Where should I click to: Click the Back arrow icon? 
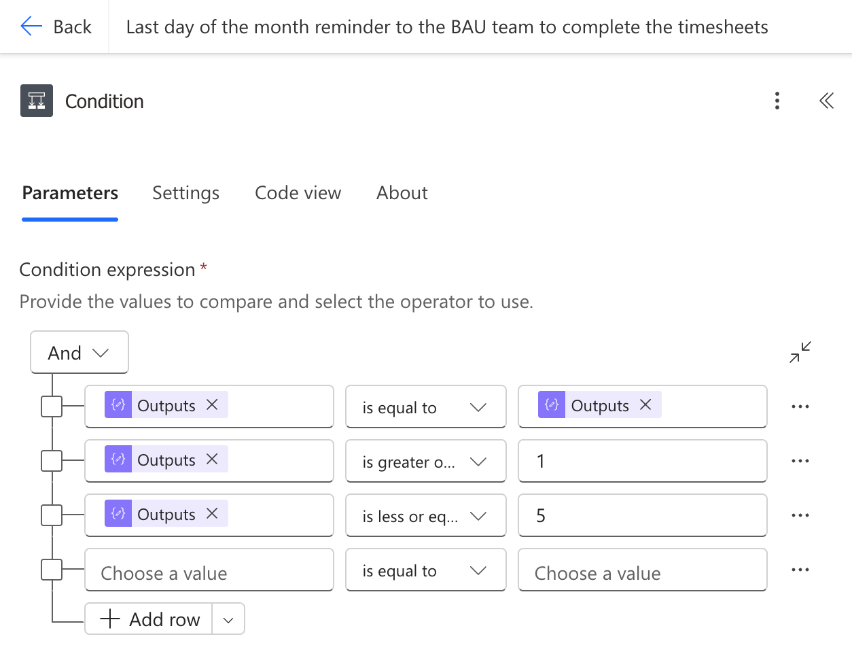[31, 27]
